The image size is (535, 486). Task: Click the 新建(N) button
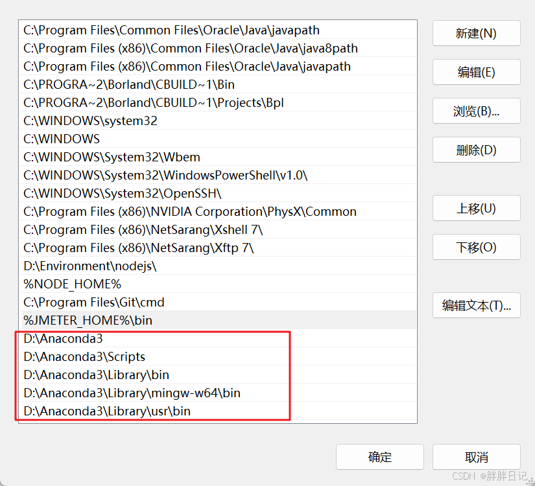click(477, 33)
